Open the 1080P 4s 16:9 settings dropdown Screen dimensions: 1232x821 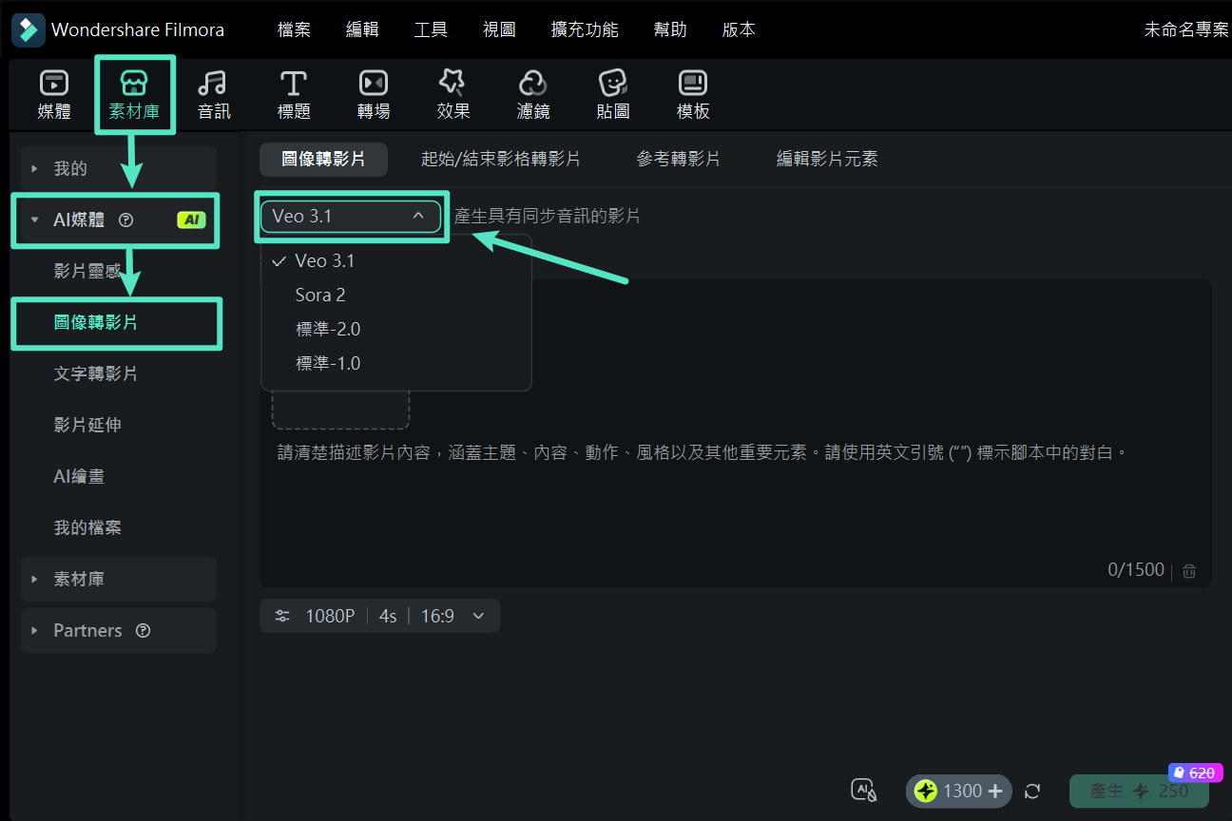tap(379, 616)
